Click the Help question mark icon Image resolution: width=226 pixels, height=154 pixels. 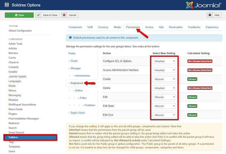pos(210,15)
